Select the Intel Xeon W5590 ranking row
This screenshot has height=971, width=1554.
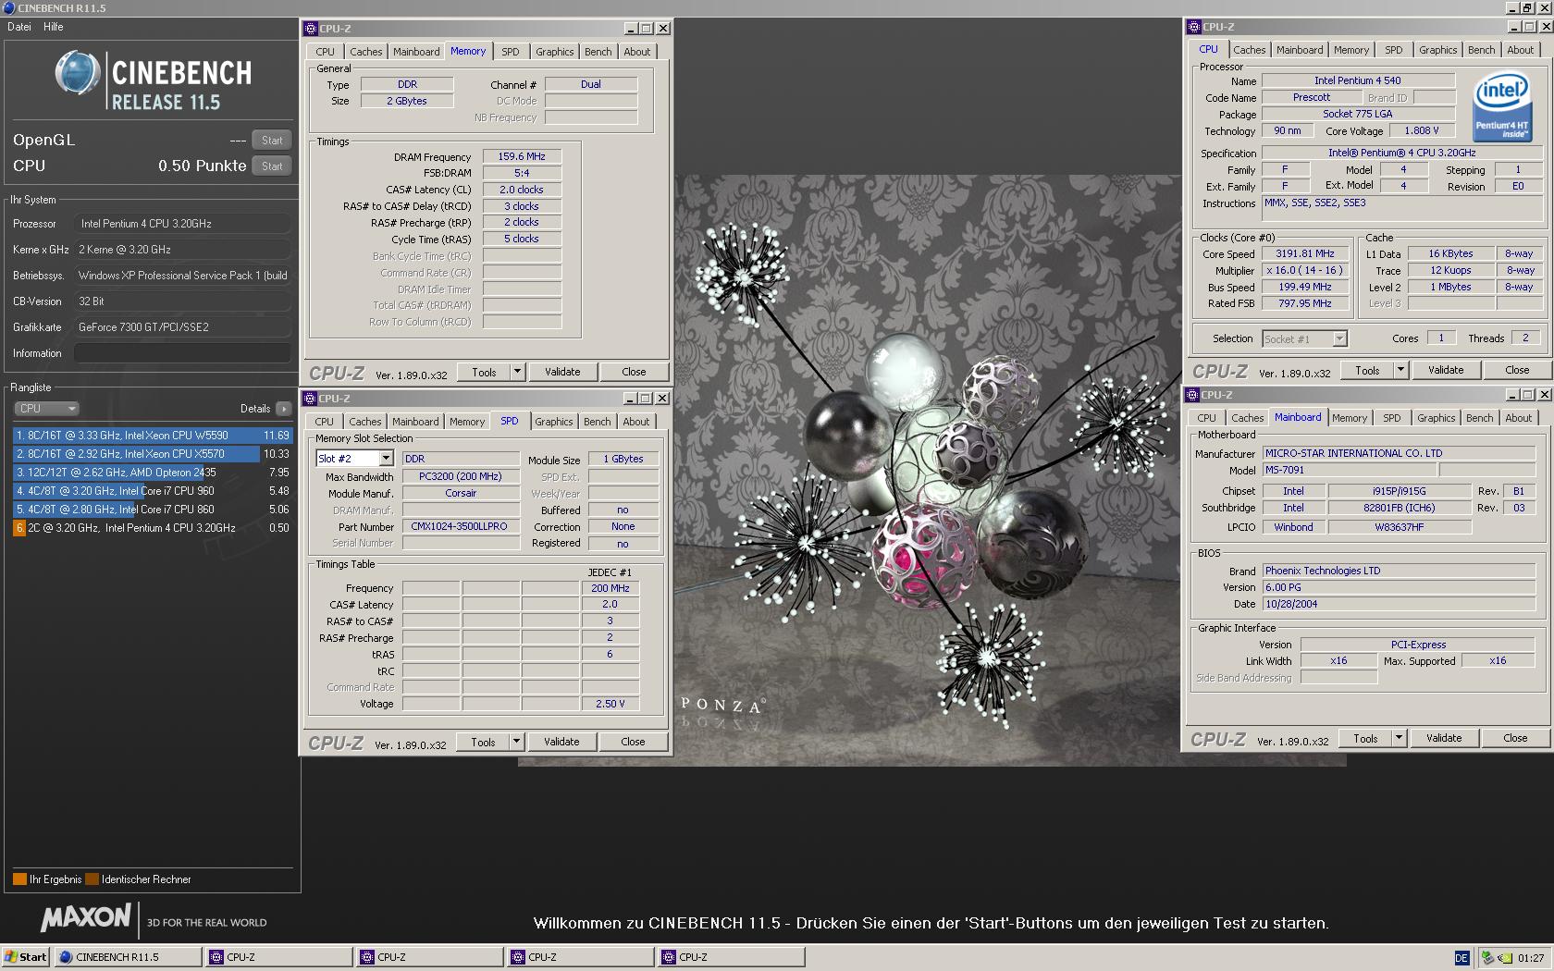click(152, 435)
